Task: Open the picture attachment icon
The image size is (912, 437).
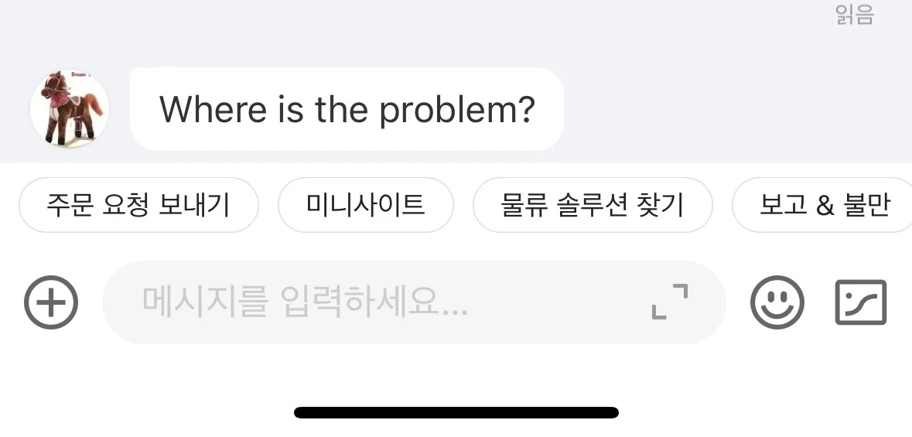Action: [861, 302]
